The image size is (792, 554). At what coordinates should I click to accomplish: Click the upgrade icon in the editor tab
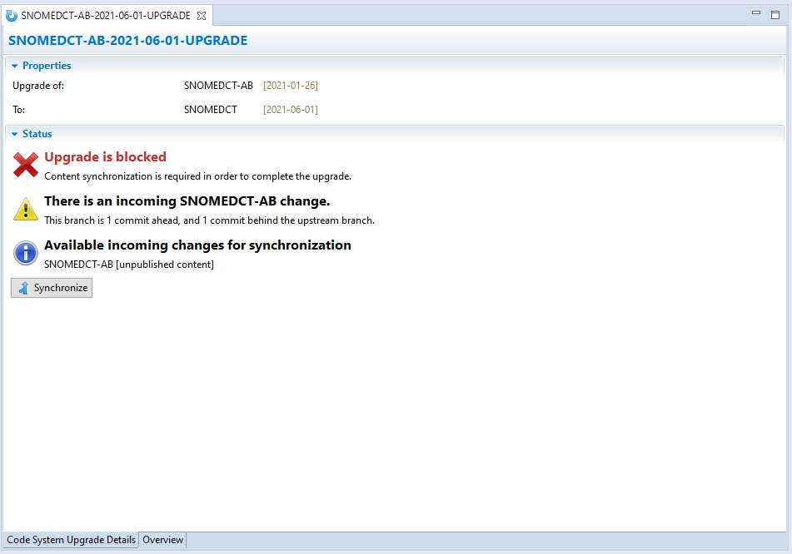(12, 16)
